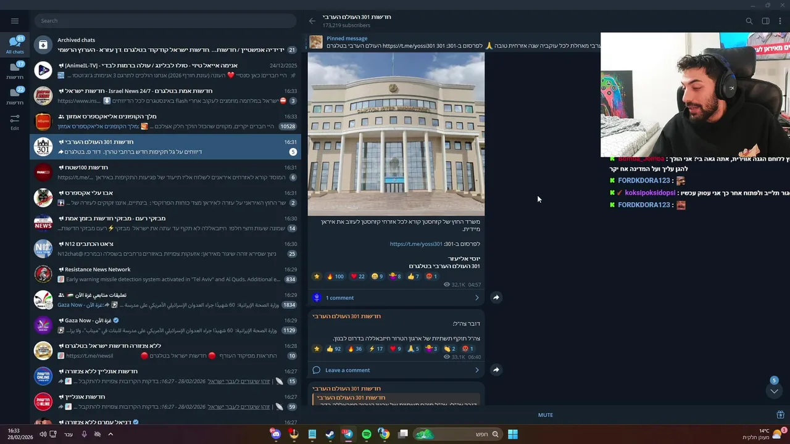Forward the Kazakhstan ministry post with share arrow
Viewport: 790px width, 444px height.
pyautogui.click(x=496, y=297)
